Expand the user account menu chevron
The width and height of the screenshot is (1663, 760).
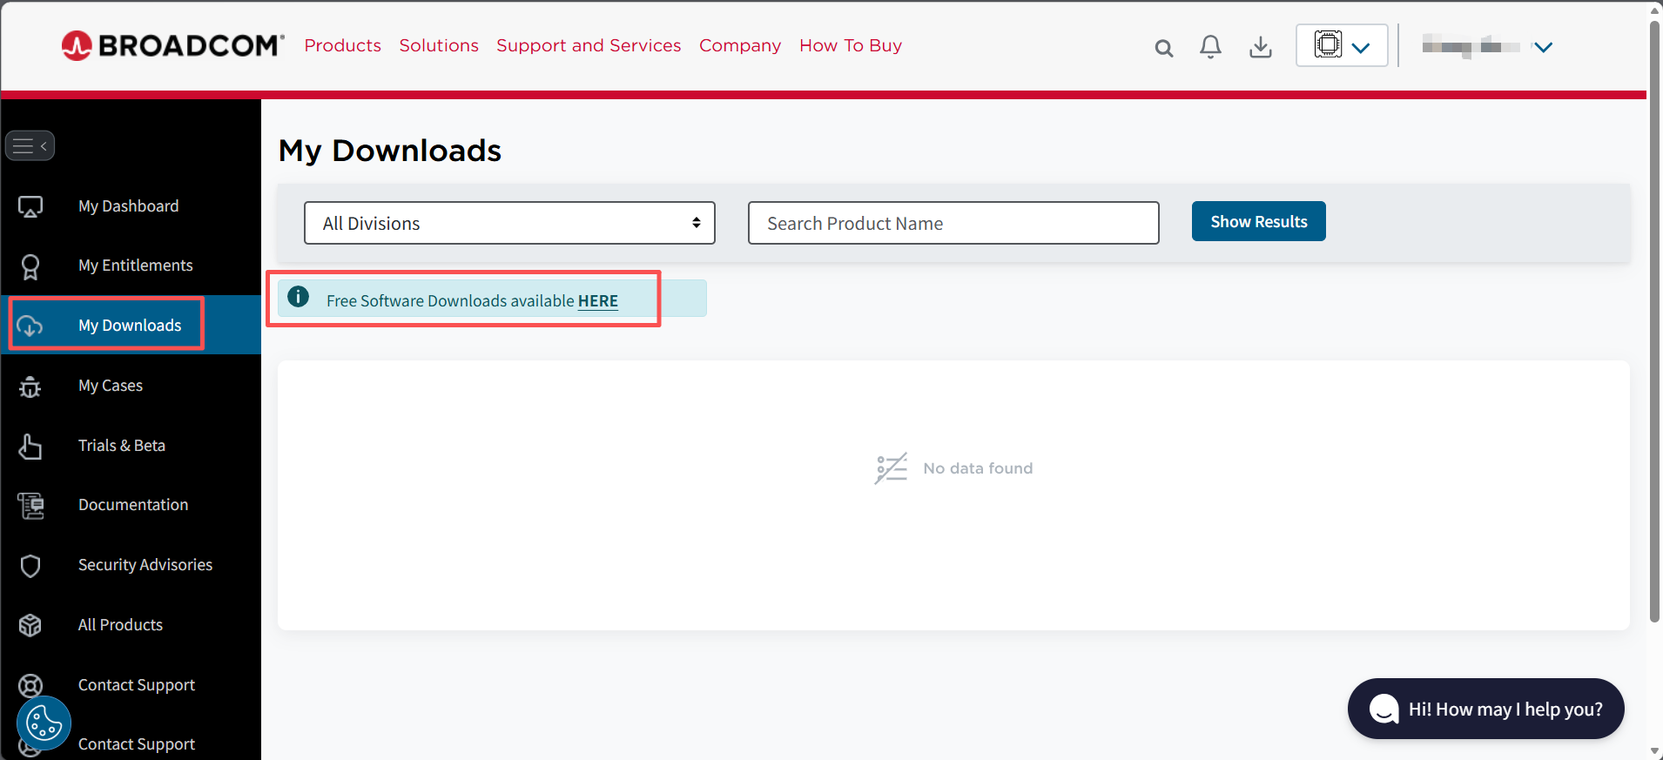[1543, 47]
